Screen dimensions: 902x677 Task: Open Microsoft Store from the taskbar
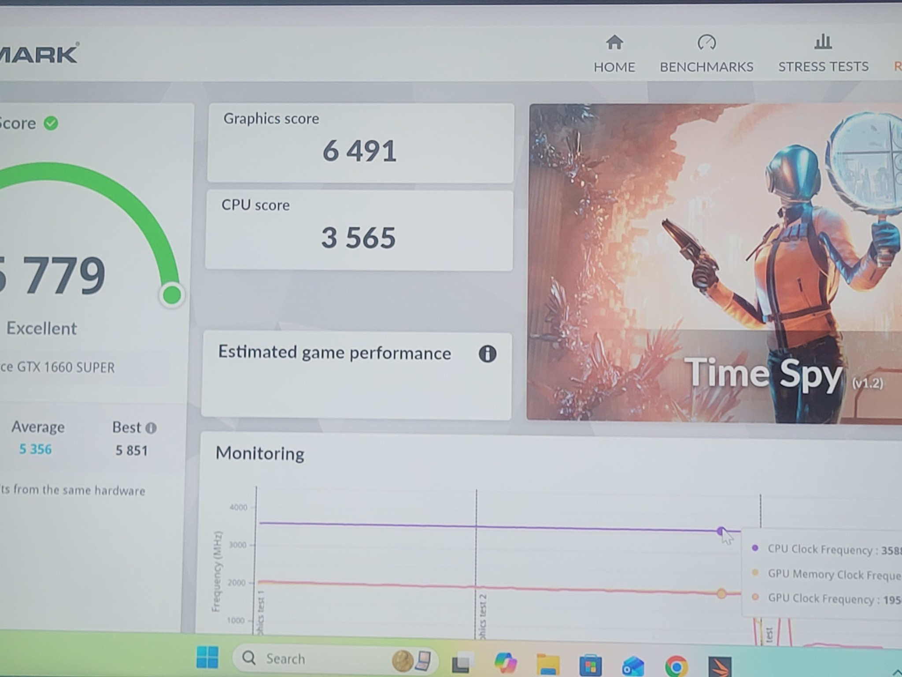pos(591,665)
